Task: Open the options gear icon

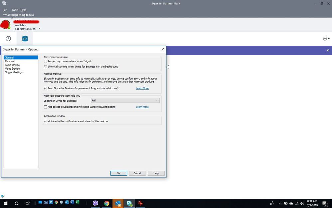Action: point(325,38)
